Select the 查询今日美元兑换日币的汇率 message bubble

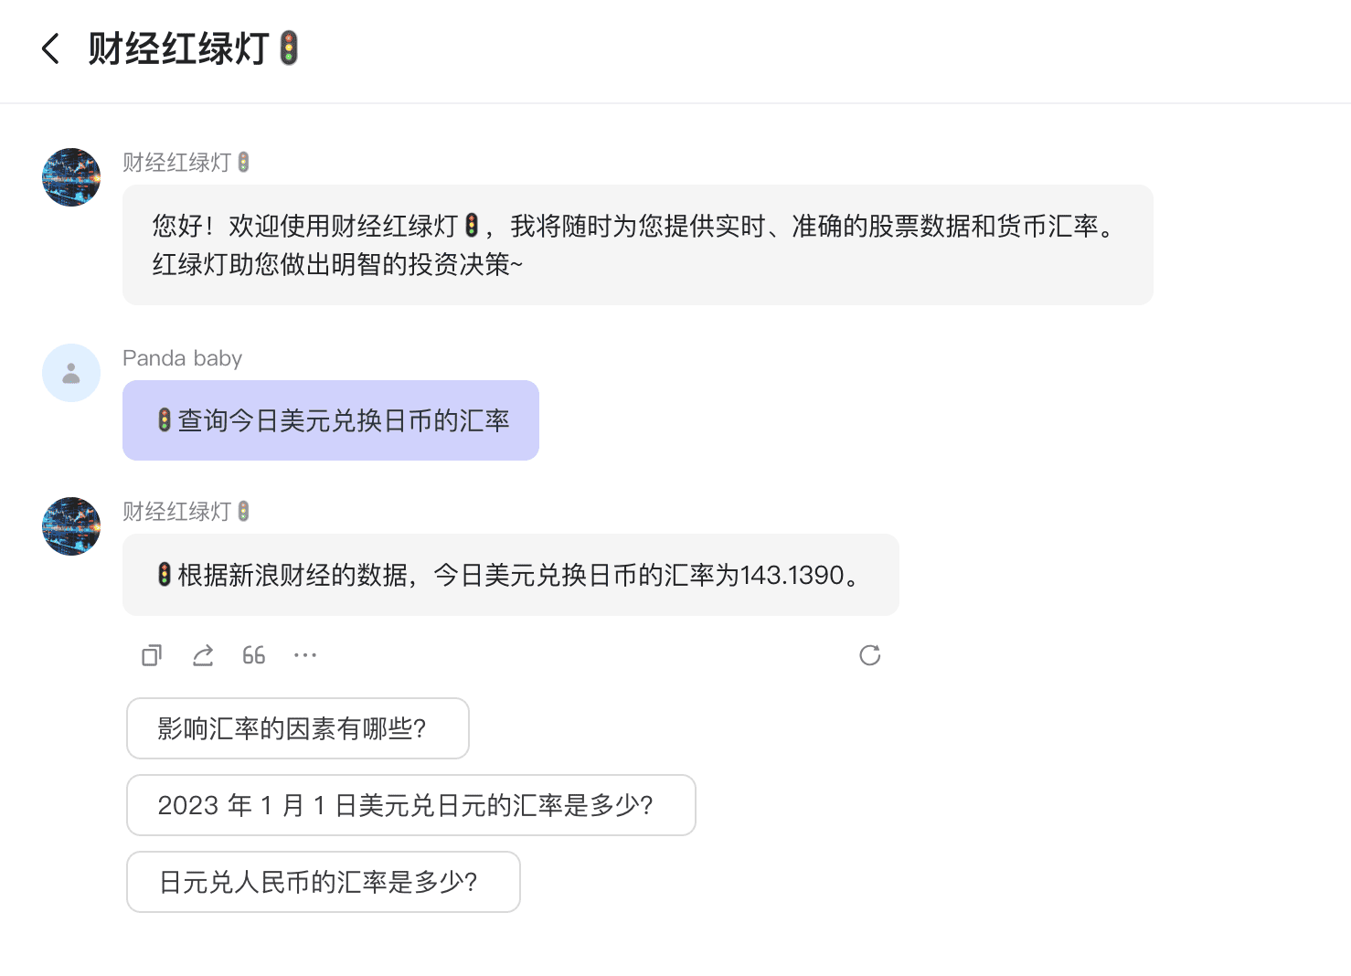point(330,420)
